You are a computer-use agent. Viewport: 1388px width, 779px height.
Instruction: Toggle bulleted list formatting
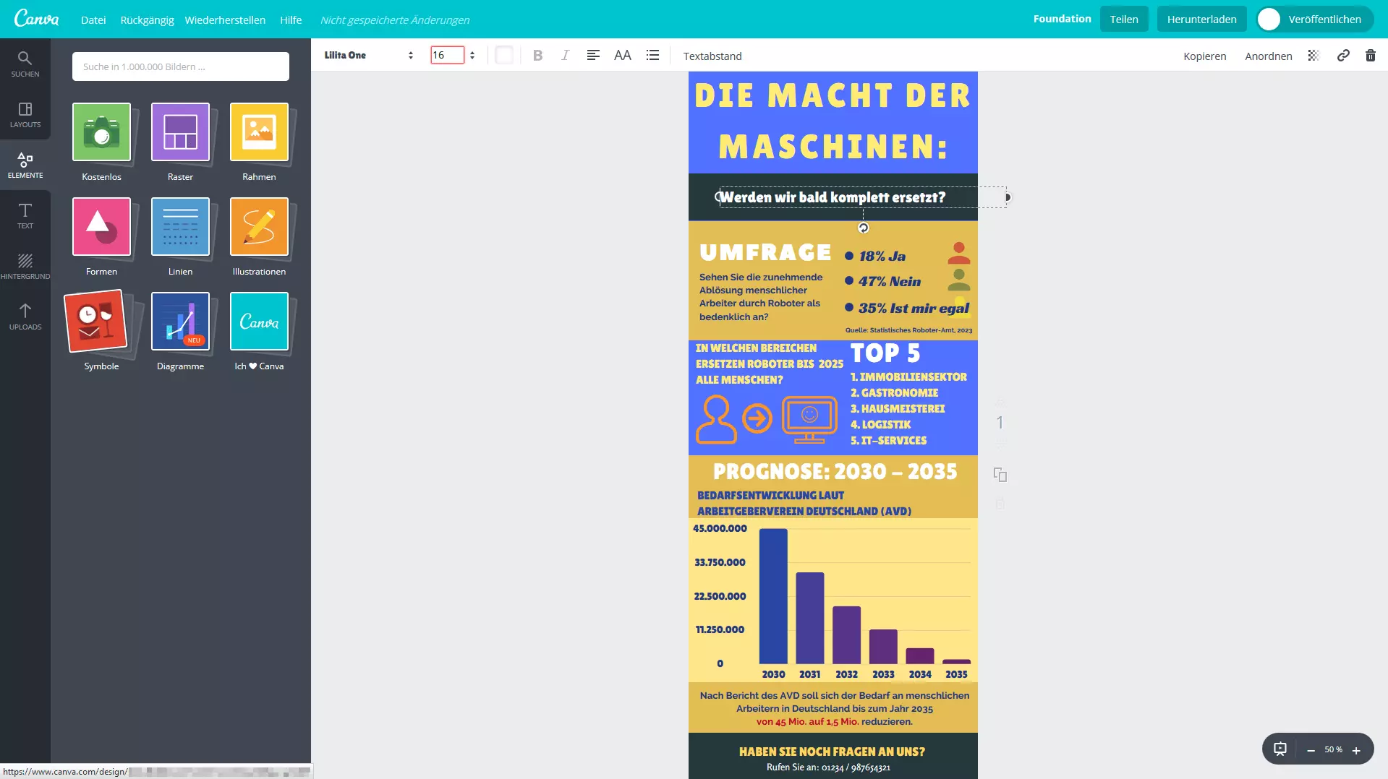(x=652, y=55)
